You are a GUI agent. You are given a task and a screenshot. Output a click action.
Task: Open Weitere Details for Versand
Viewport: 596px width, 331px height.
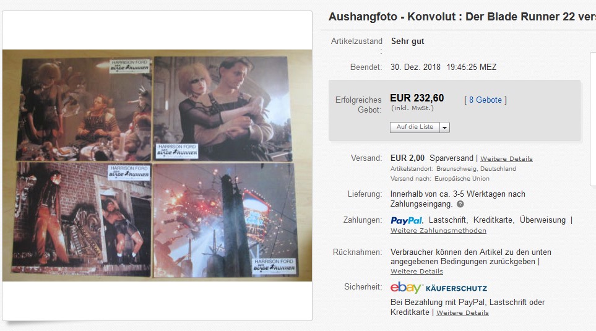click(506, 159)
